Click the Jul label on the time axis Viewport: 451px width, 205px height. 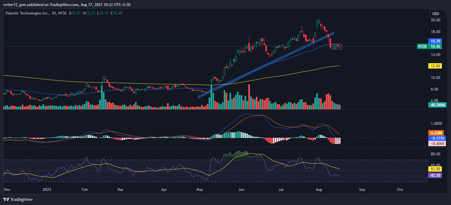(281, 190)
